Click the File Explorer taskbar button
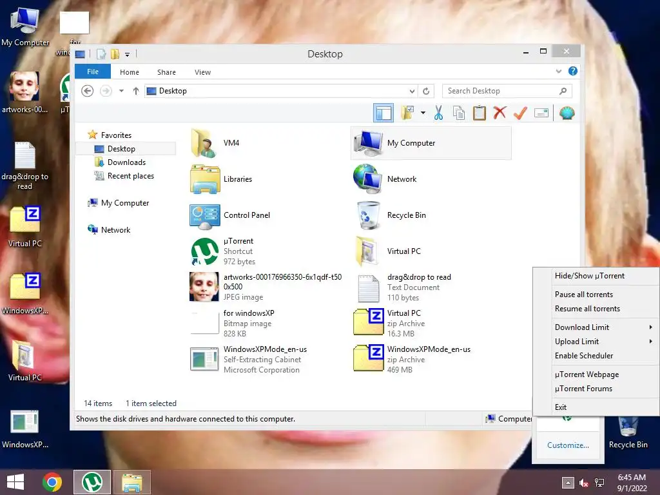This screenshot has height=495, width=660. tap(132, 482)
